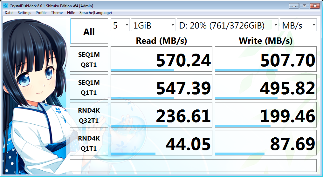Maximize the CrystalDiskMark window
Image resolution: width=323 pixels, height=177 pixels.
[x=304, y=6]
